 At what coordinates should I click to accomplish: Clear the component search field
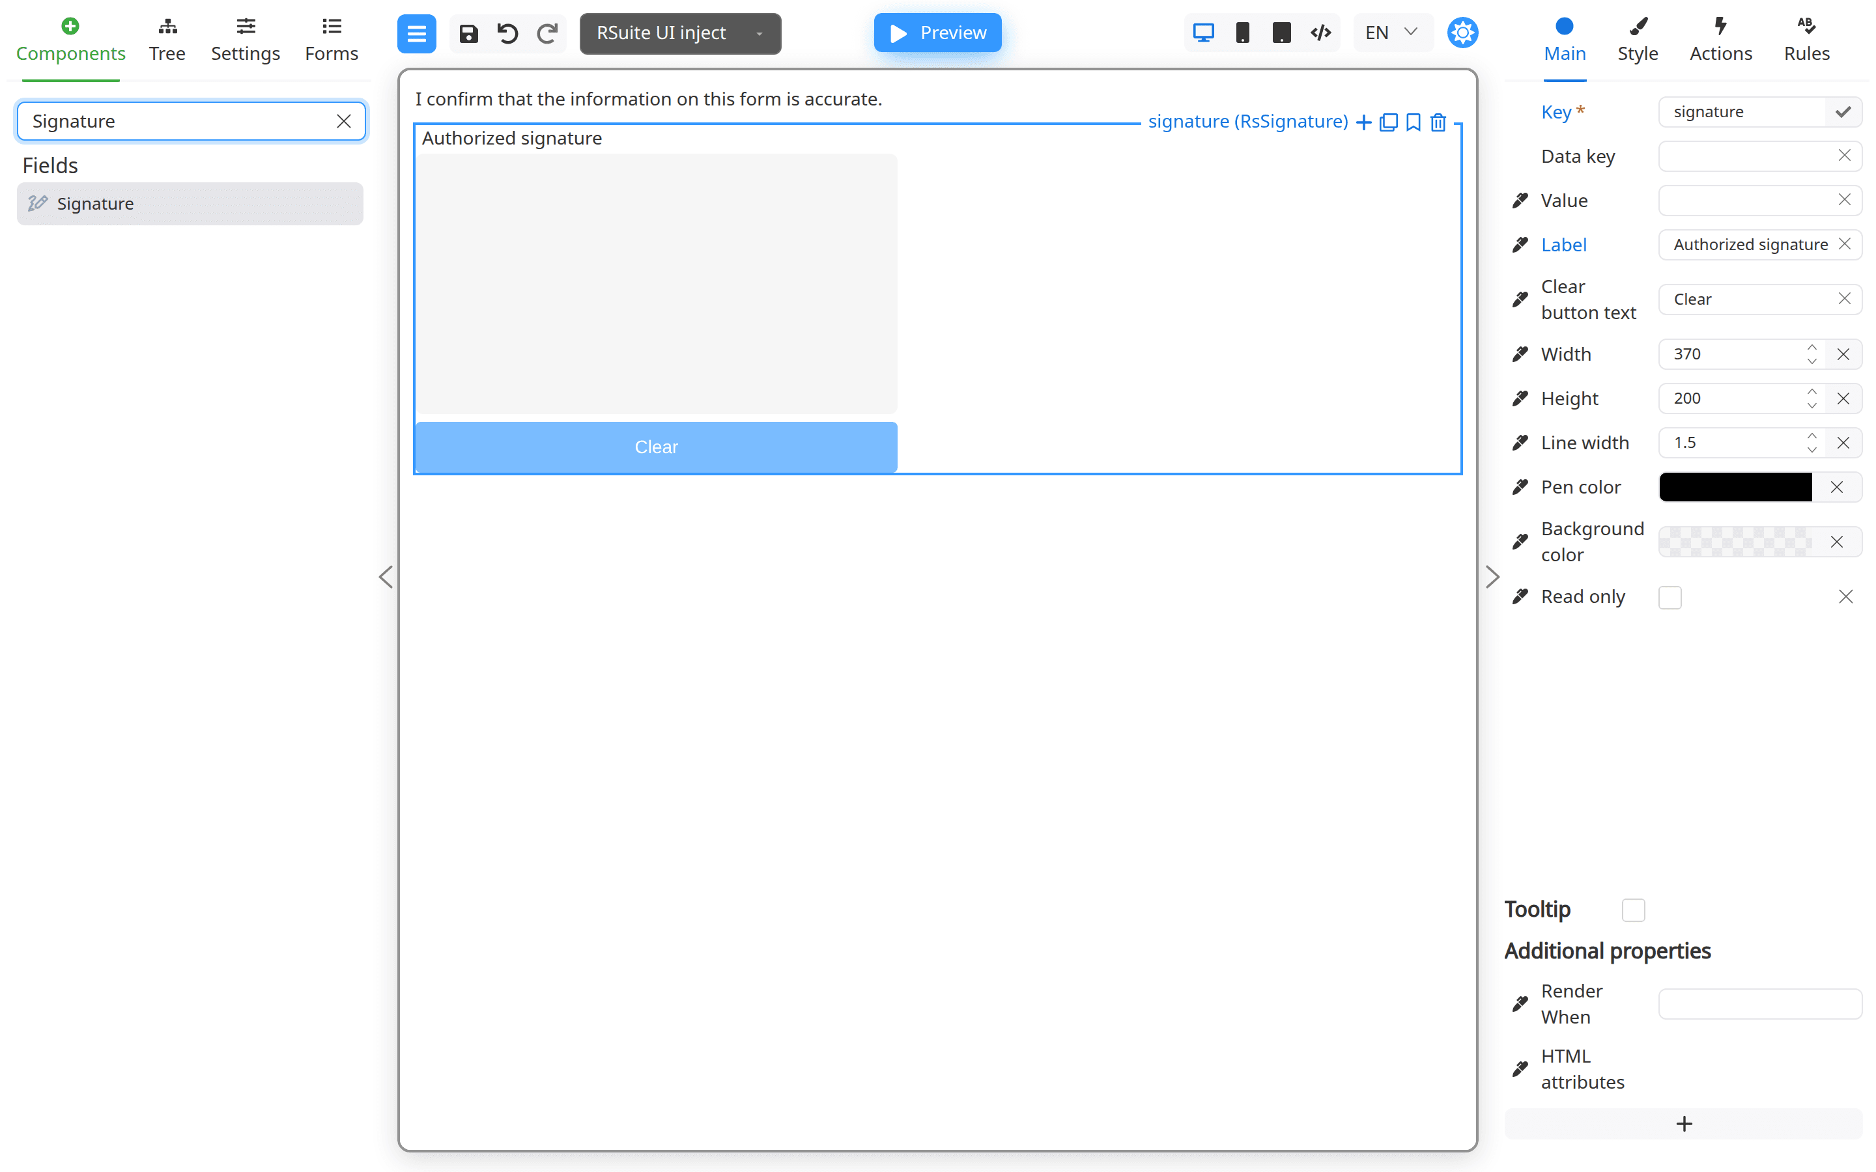tap(343, 121)
